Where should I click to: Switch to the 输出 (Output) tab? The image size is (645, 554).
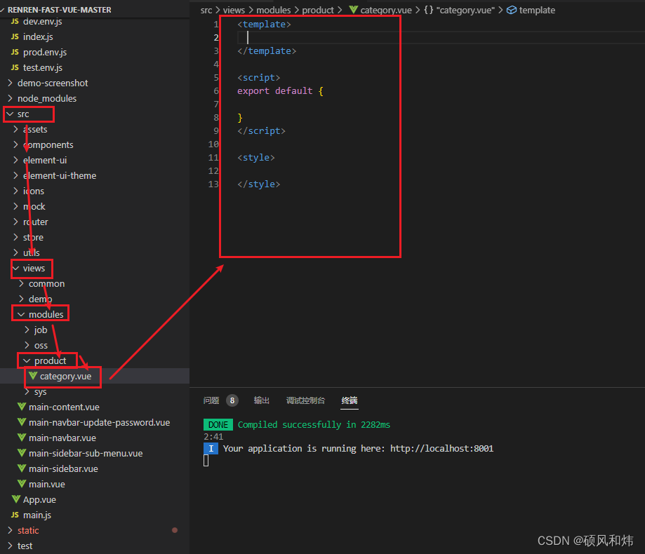tap(262, 400)
